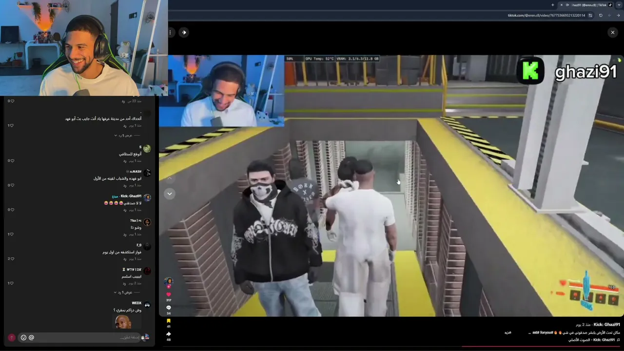The height and width of the screenshot is (351, 624).
Task: Open site settings icon in address bar
Action: pos(590,15)
